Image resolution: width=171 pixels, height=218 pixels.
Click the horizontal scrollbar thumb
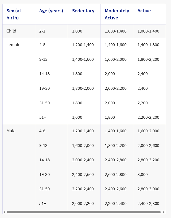83,212
